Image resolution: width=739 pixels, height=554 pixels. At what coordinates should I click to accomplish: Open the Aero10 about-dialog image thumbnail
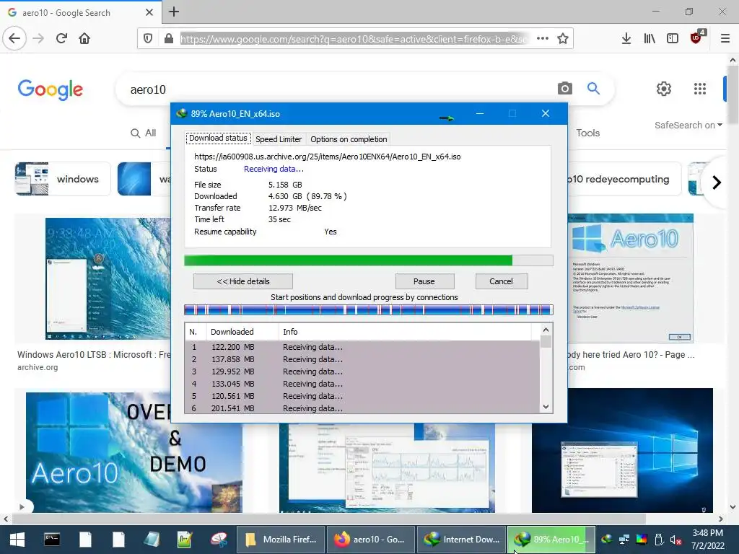[630, 278]
